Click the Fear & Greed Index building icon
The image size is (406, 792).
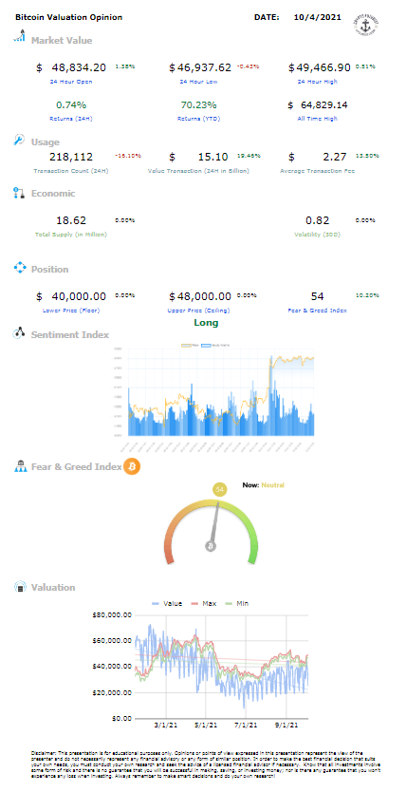tap(19, 466)
